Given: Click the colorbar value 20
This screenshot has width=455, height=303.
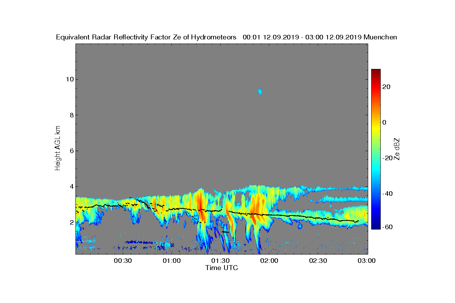Looking at the screenshot, I should tap(387, 87).
